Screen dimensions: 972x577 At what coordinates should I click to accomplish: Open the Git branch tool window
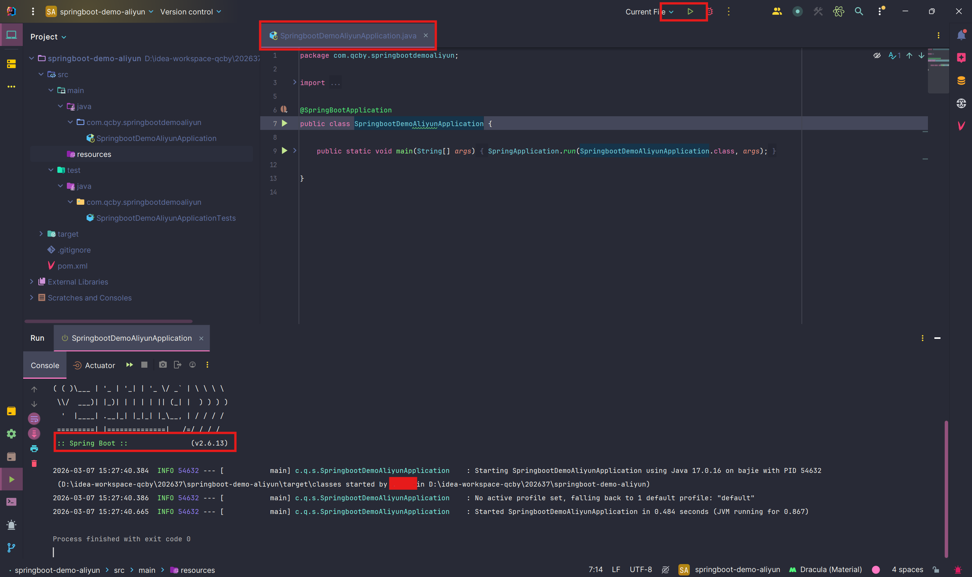11,547
